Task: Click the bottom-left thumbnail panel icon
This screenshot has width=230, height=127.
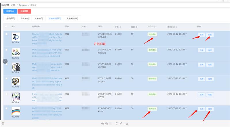Action: [x=3, y=124]
